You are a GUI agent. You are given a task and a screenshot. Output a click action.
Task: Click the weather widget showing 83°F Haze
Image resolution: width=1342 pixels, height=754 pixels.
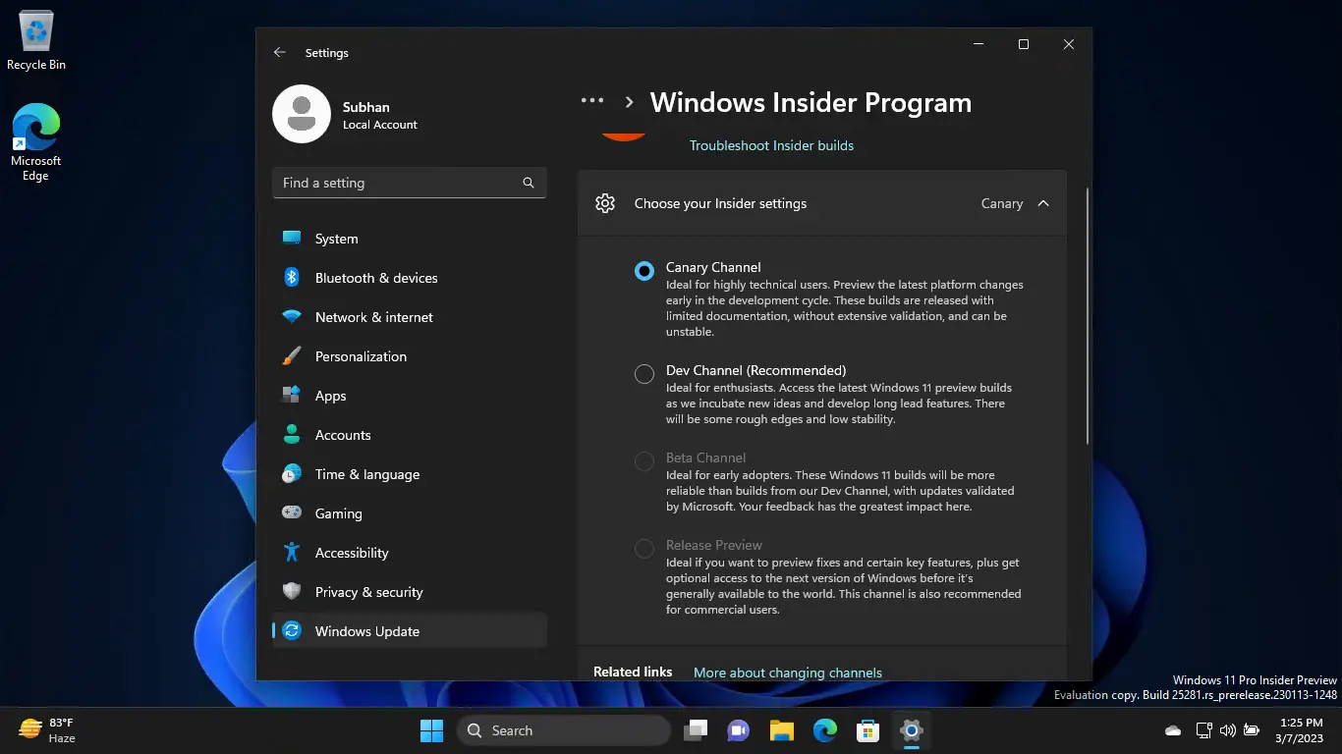[x=47, y=730]
